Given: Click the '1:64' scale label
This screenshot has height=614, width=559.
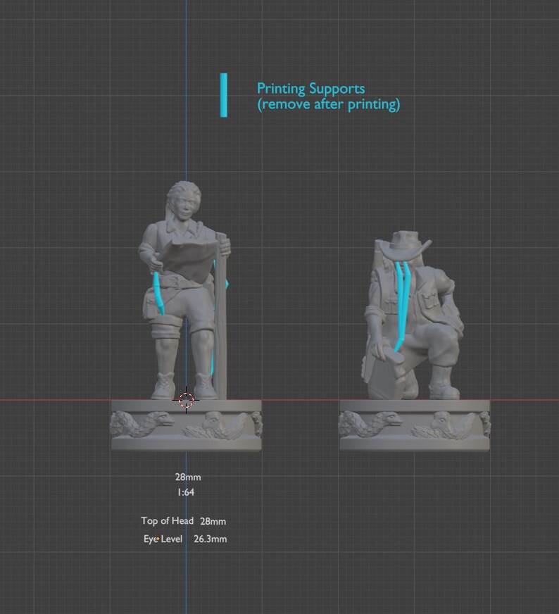Looking at the screenshot, I should coord(186,492).
